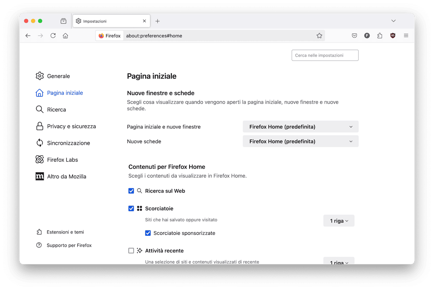
Task: Click the Supporto per Firefox help icon
Action: [39, 245]
